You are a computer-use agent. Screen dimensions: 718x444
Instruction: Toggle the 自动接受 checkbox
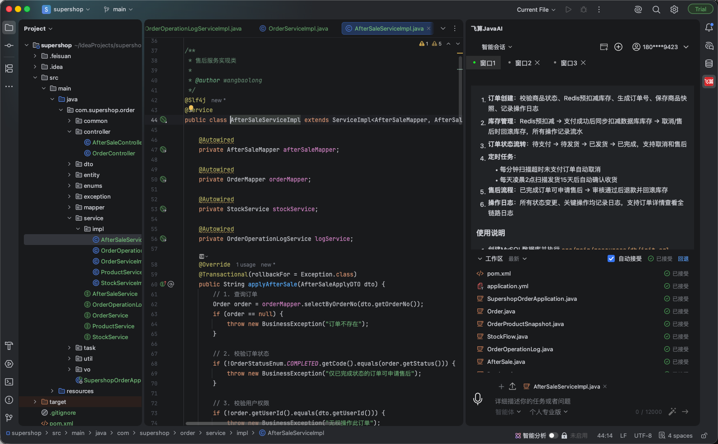point(611,258)
